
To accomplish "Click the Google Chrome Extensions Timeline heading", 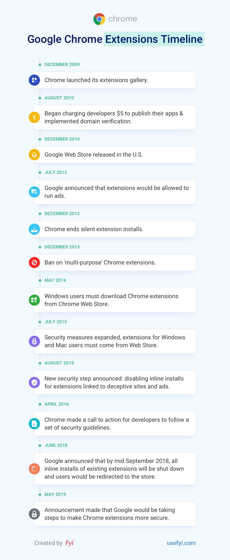I will [115, 39].
